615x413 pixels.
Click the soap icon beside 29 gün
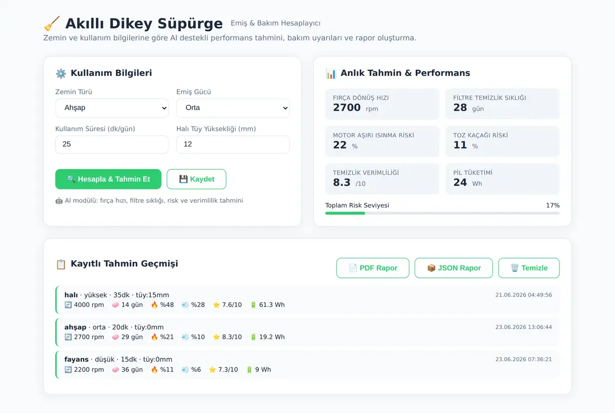(x=115, y=337)
